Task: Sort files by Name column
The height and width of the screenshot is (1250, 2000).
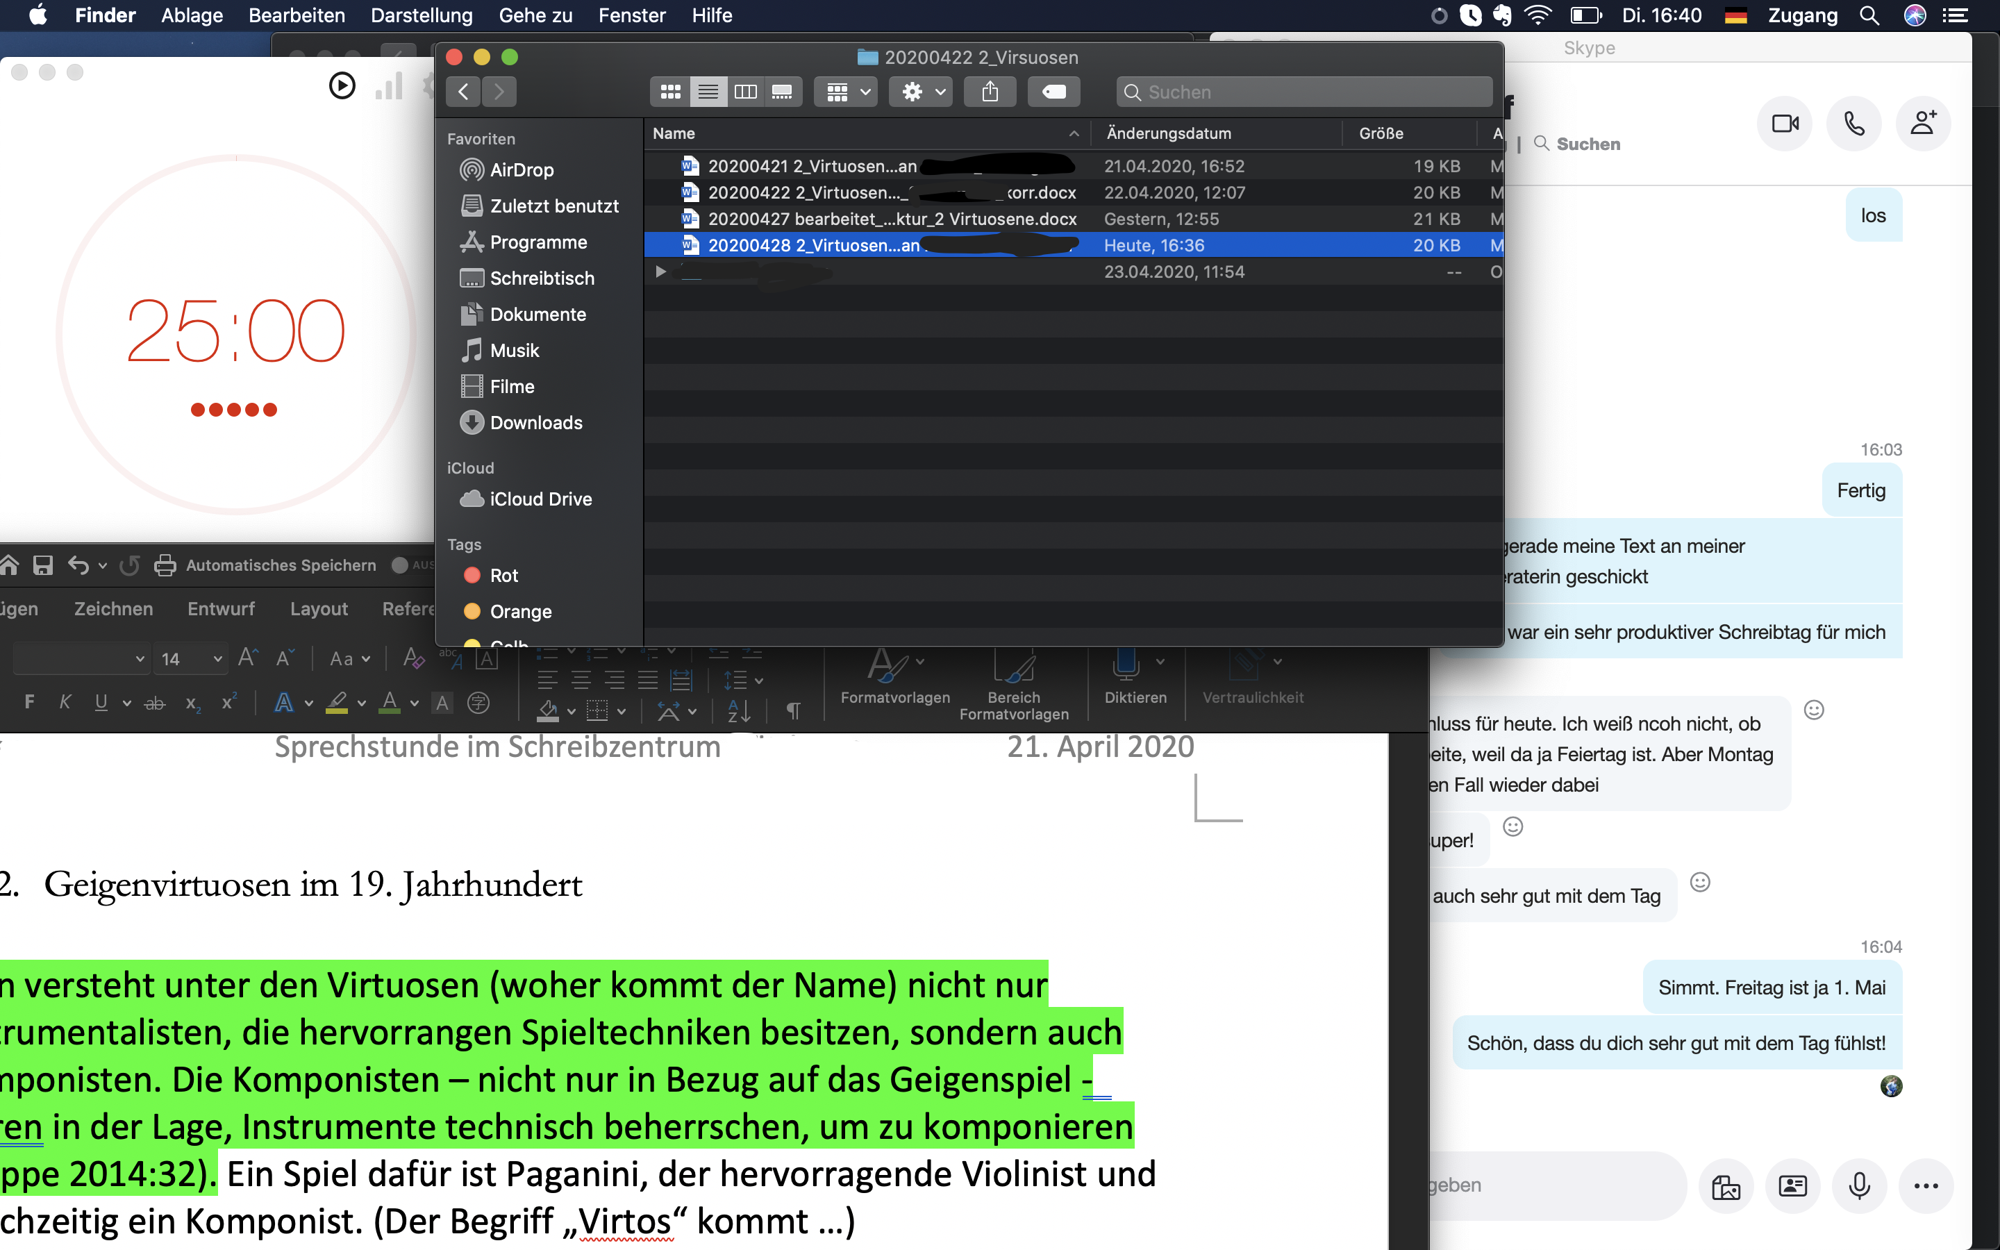Action: (x=866, y=133)
